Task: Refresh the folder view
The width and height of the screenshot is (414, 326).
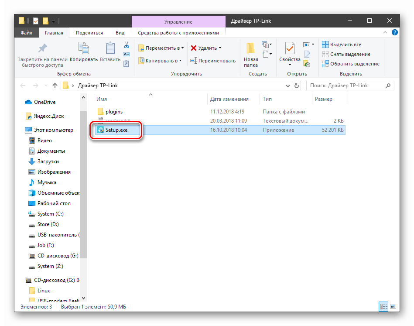Action: 297,86
